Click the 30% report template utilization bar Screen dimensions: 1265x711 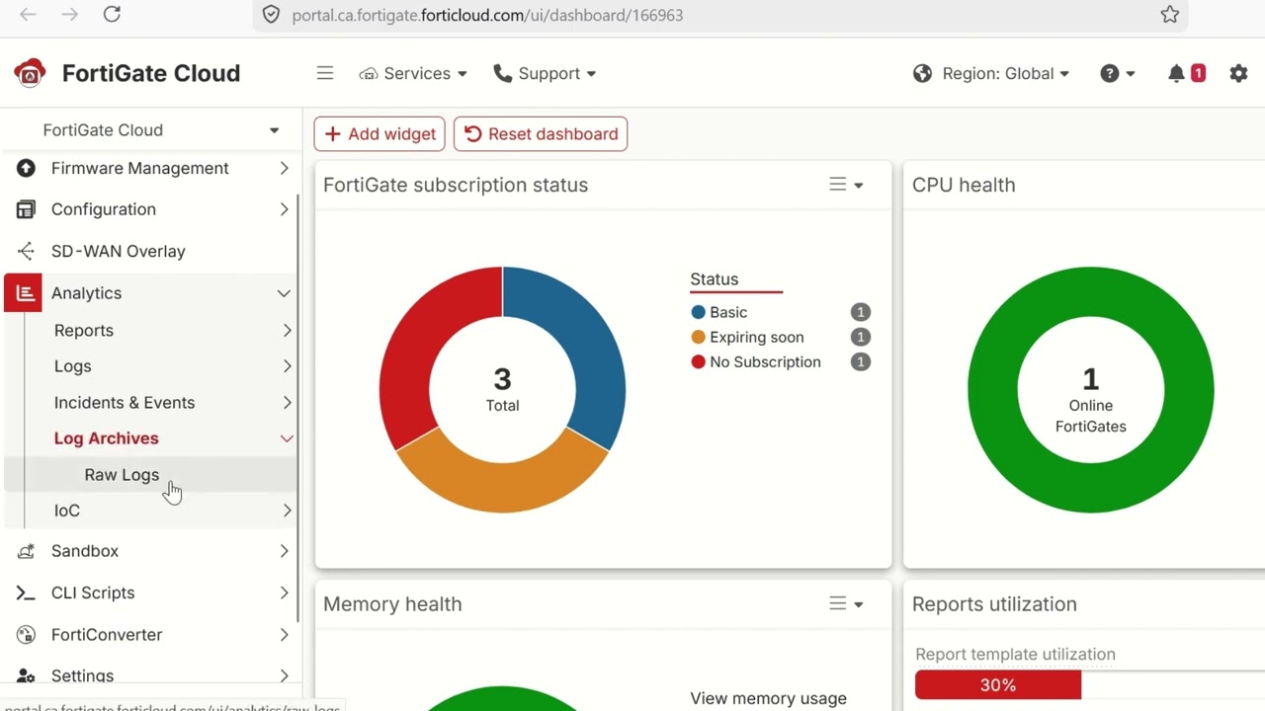(998, 685)
